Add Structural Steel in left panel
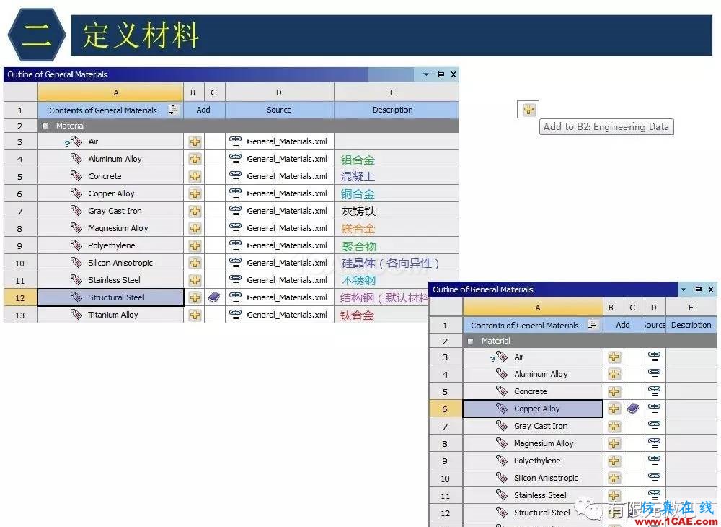The width and height of the screenshot is (721, 527). [195, 297]
